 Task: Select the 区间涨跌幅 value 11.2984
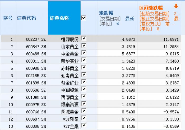tap(171, 47)
